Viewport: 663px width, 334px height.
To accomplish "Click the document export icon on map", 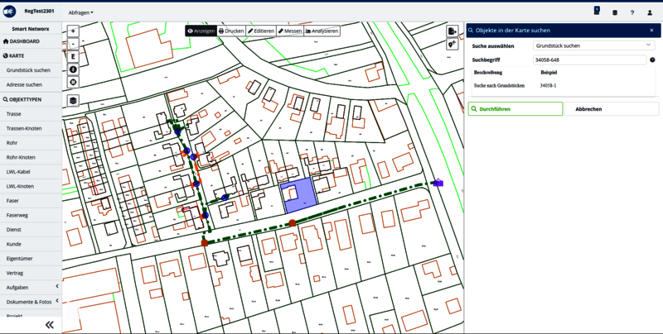I will click(452, 31).
